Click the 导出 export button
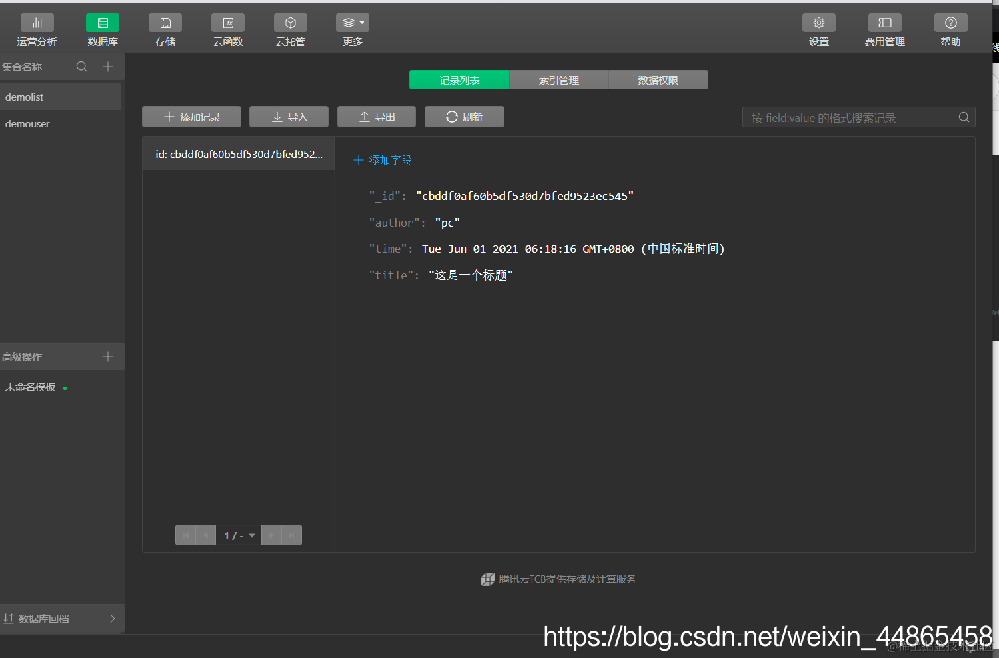 377,117
